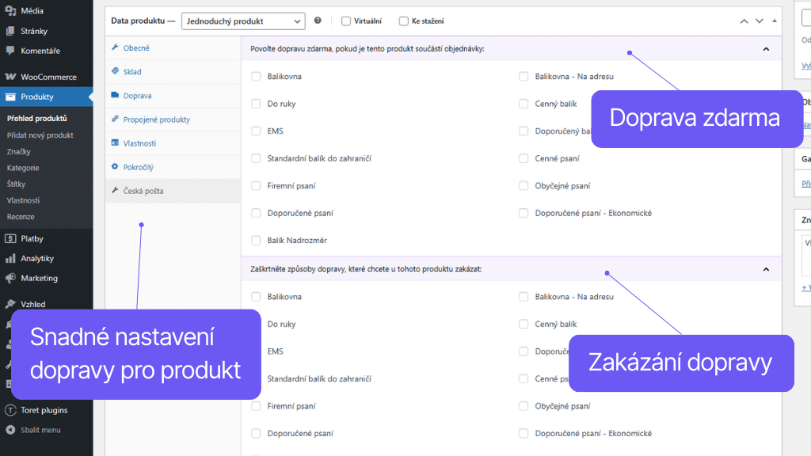Open Přidat nový produkt

(40, 134)
